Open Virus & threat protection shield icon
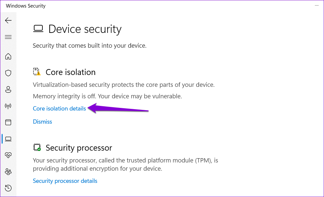Image resolution: width=324 pixels, height=197 pixels. click(8, 73)
